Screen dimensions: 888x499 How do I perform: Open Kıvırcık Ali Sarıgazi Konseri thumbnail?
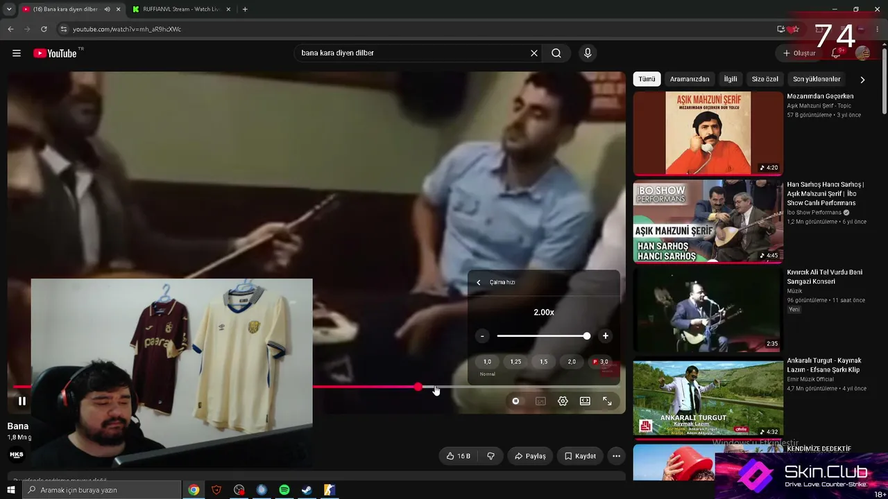click(708, 309)
